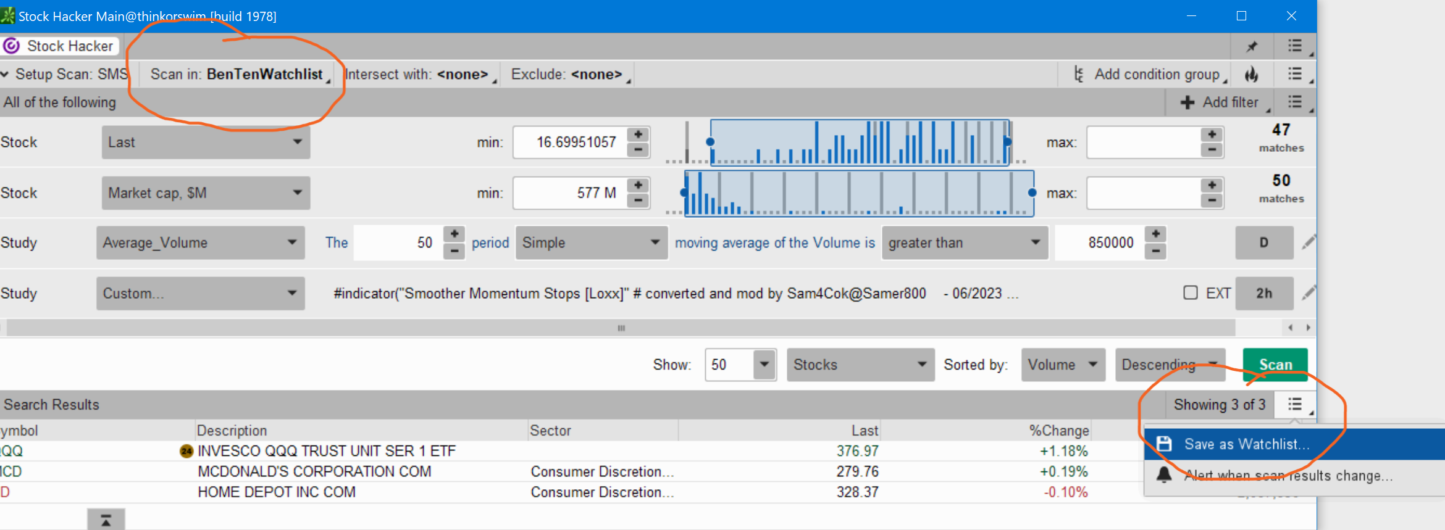Open the Custom... study dropdown
Image resolution: width=1445 pixels, height=530 pixels.
(200, 293)
